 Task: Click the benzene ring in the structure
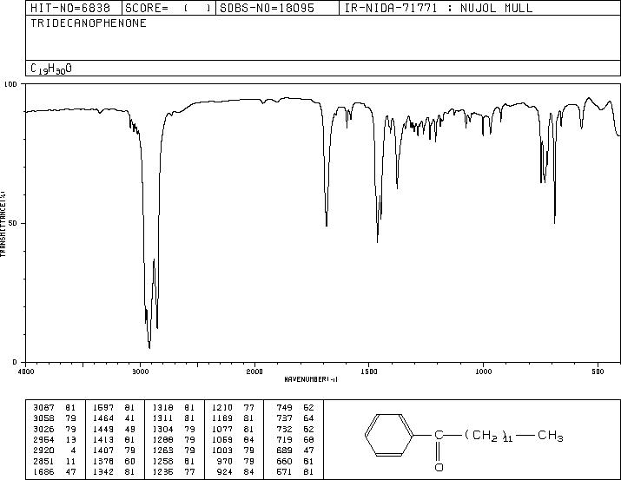point(389,436)
